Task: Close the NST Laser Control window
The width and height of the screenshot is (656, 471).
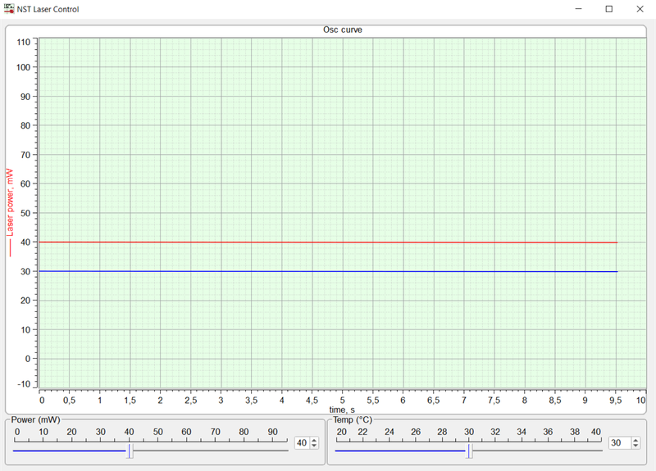Action: pyautogui.click(x=640, y=9)
